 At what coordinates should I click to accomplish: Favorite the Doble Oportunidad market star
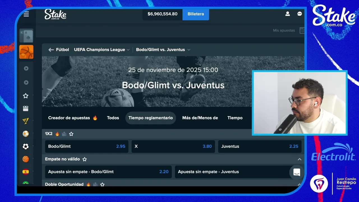(102, 184)
